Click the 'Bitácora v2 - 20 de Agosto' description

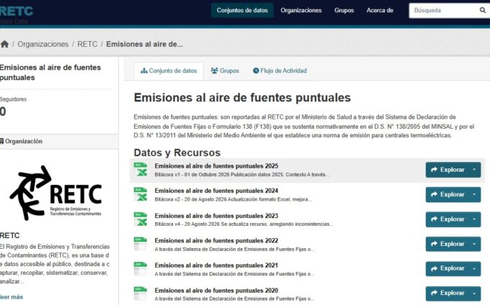coord(233,199)
